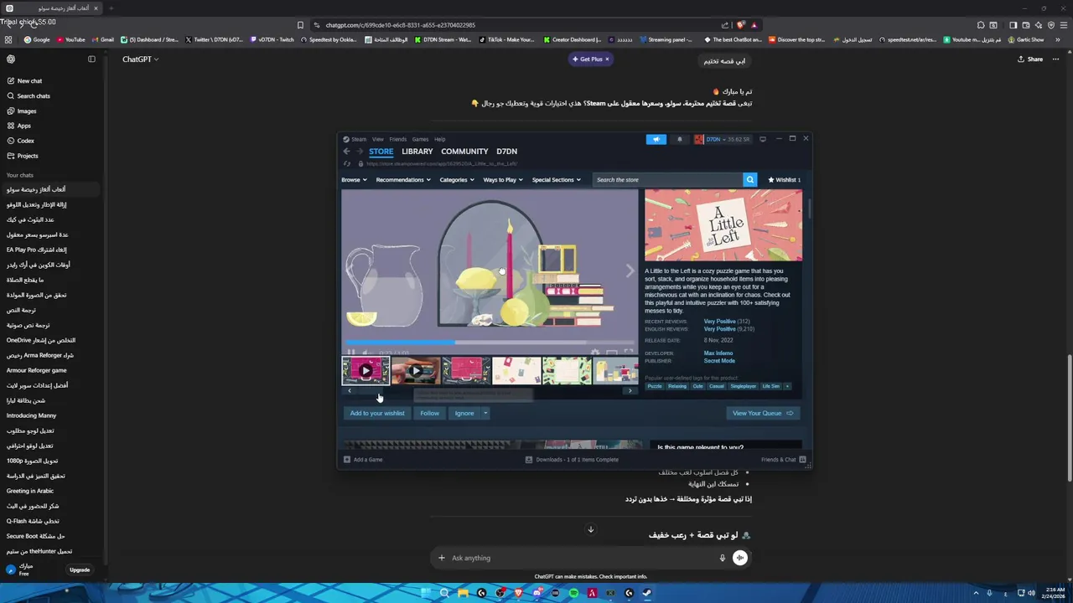Image resolution: width=1073 pixels, height=603 pixels.
Task: Click the Get Plus button
Action: (x=591, y=59)
